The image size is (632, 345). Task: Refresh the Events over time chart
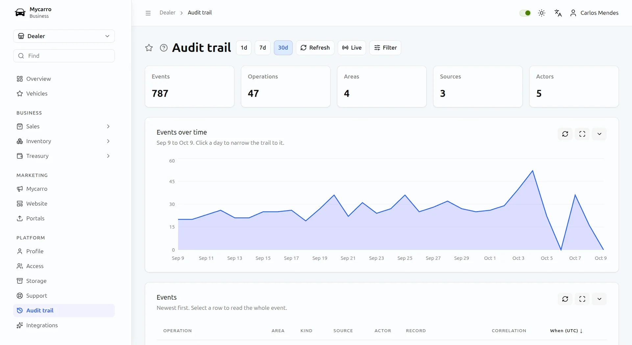565,134
